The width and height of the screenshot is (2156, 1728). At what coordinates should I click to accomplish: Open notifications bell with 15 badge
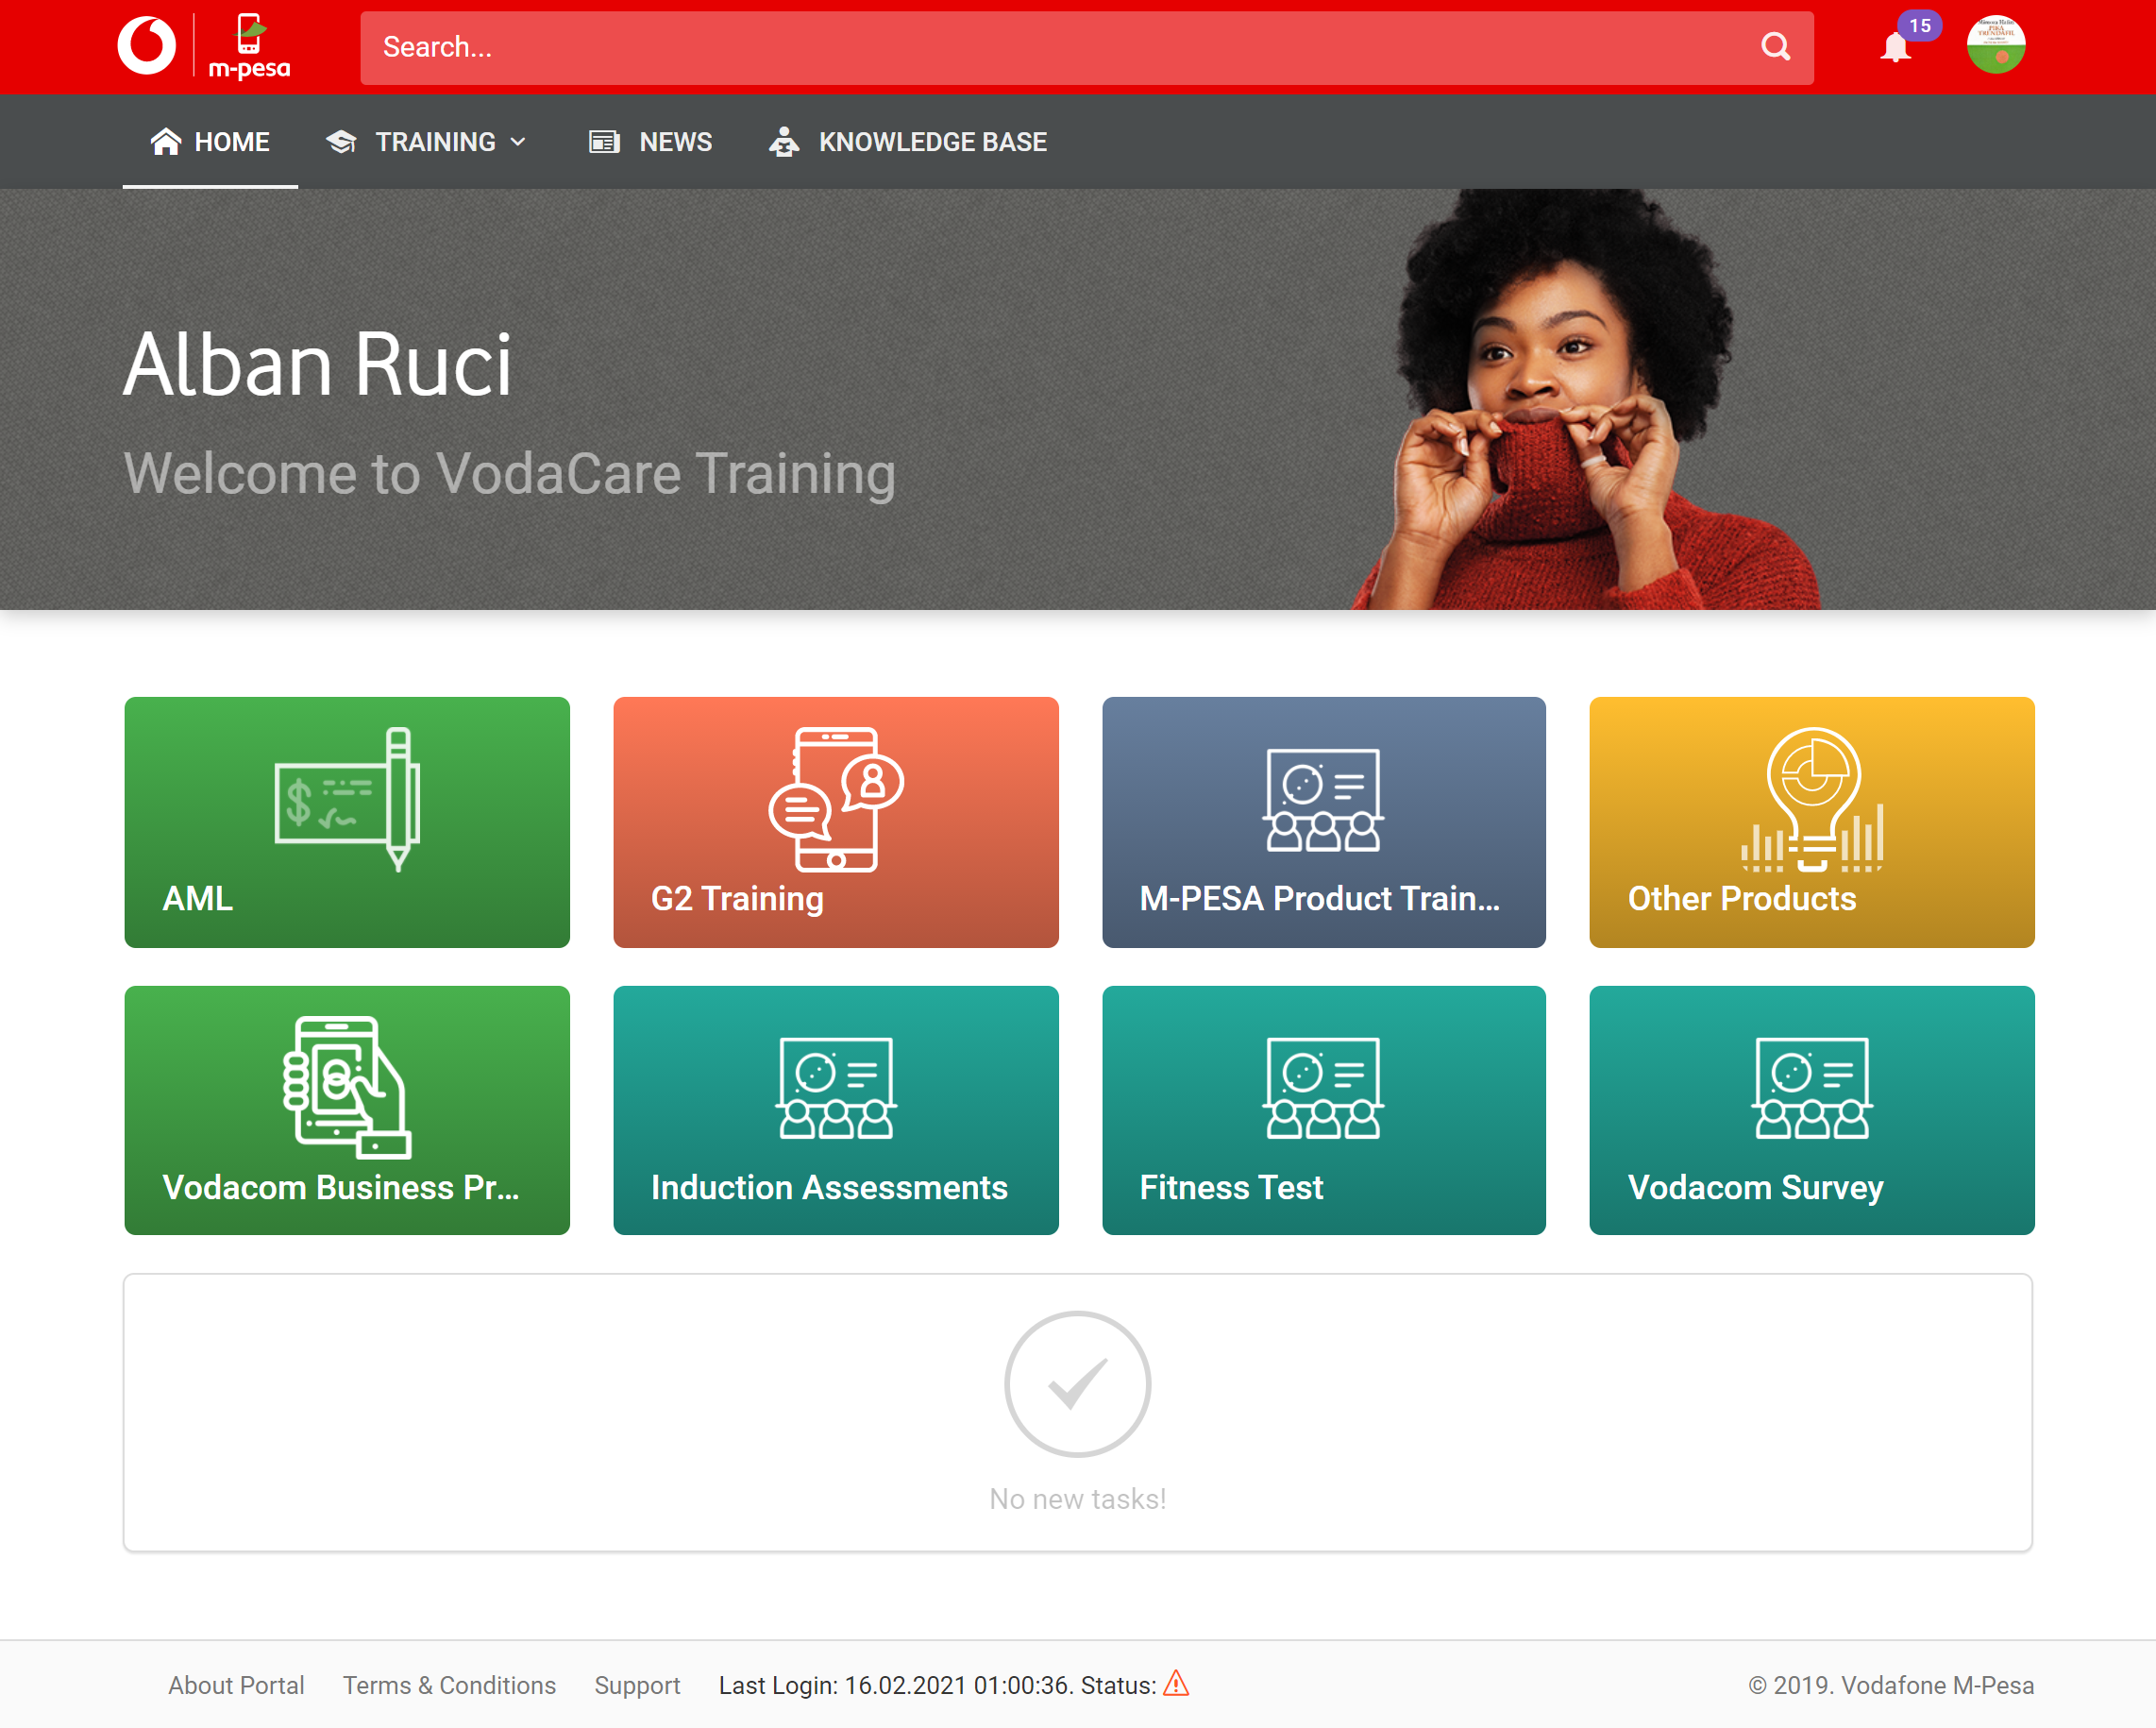[x=1895, y=48]
